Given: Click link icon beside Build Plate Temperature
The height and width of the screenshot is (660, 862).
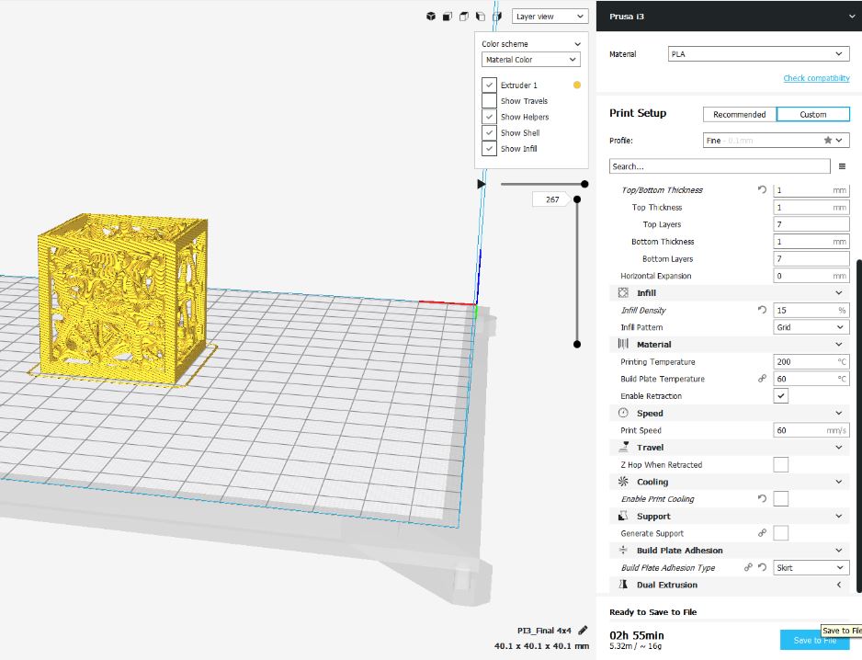Looking at the screenshot, I should [x=762, y=379].
